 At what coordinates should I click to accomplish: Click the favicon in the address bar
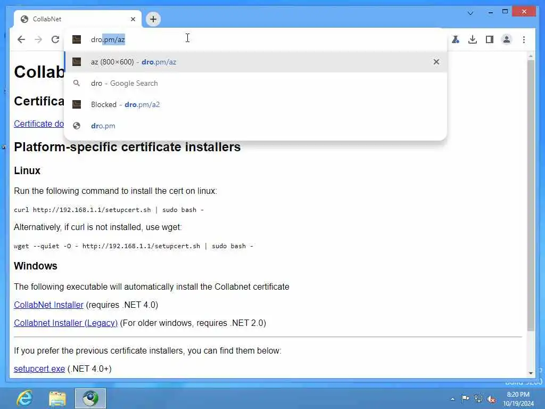tap(77, 39)
